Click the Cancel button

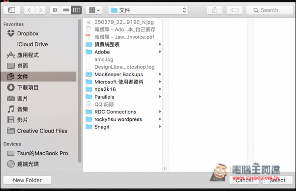(244, 180)
